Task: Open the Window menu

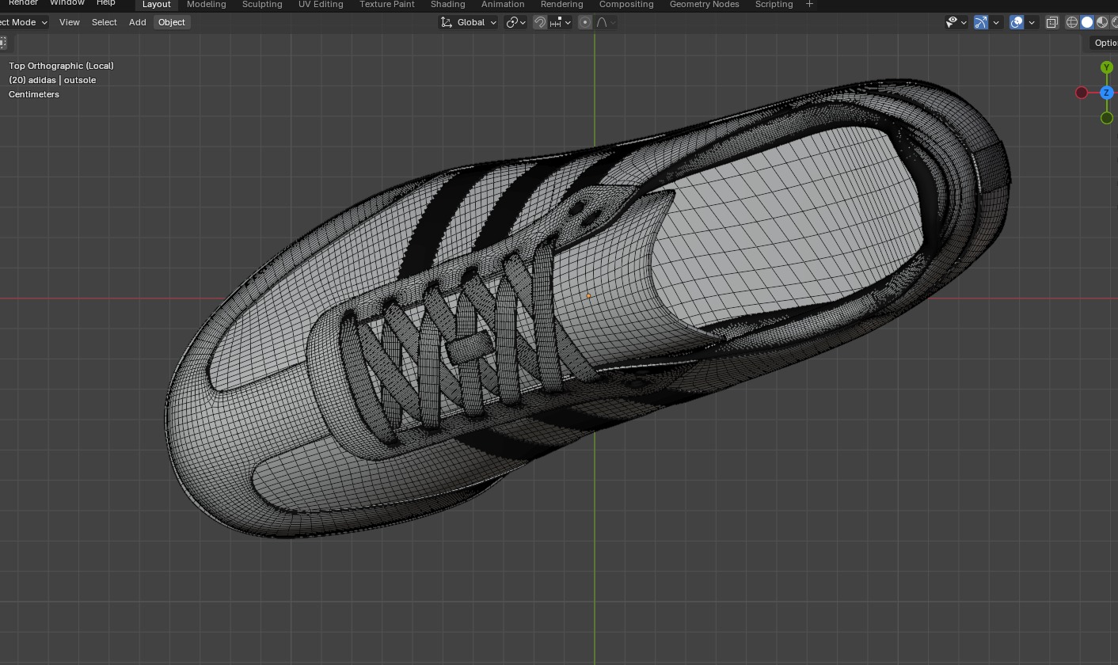Action: point(67,4)
